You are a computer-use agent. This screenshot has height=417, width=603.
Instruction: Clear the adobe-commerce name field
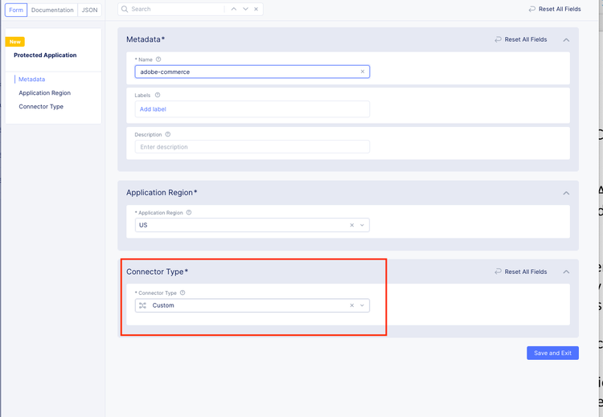tap(363, 72)
